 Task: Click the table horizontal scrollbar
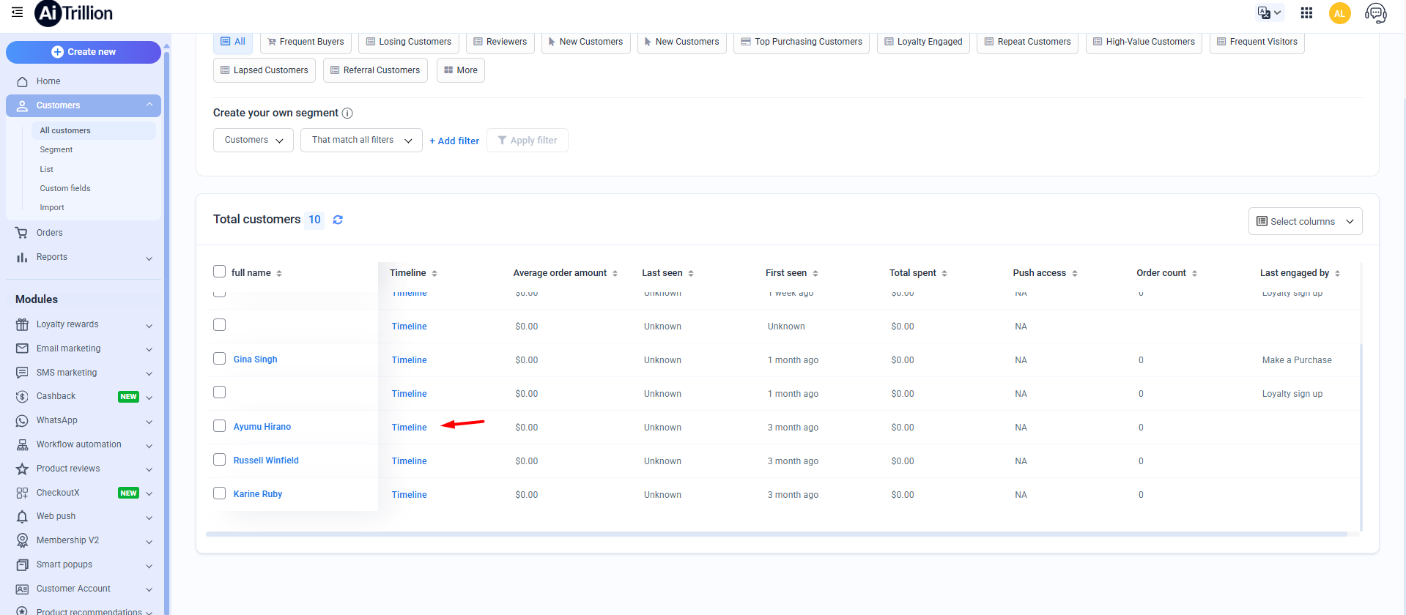pyautogui.click(x=777, y=534)
